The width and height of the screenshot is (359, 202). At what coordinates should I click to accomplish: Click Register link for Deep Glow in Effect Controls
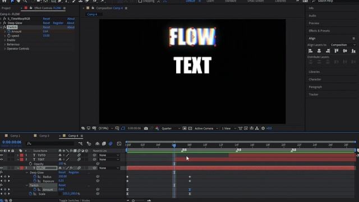[58, 23]
